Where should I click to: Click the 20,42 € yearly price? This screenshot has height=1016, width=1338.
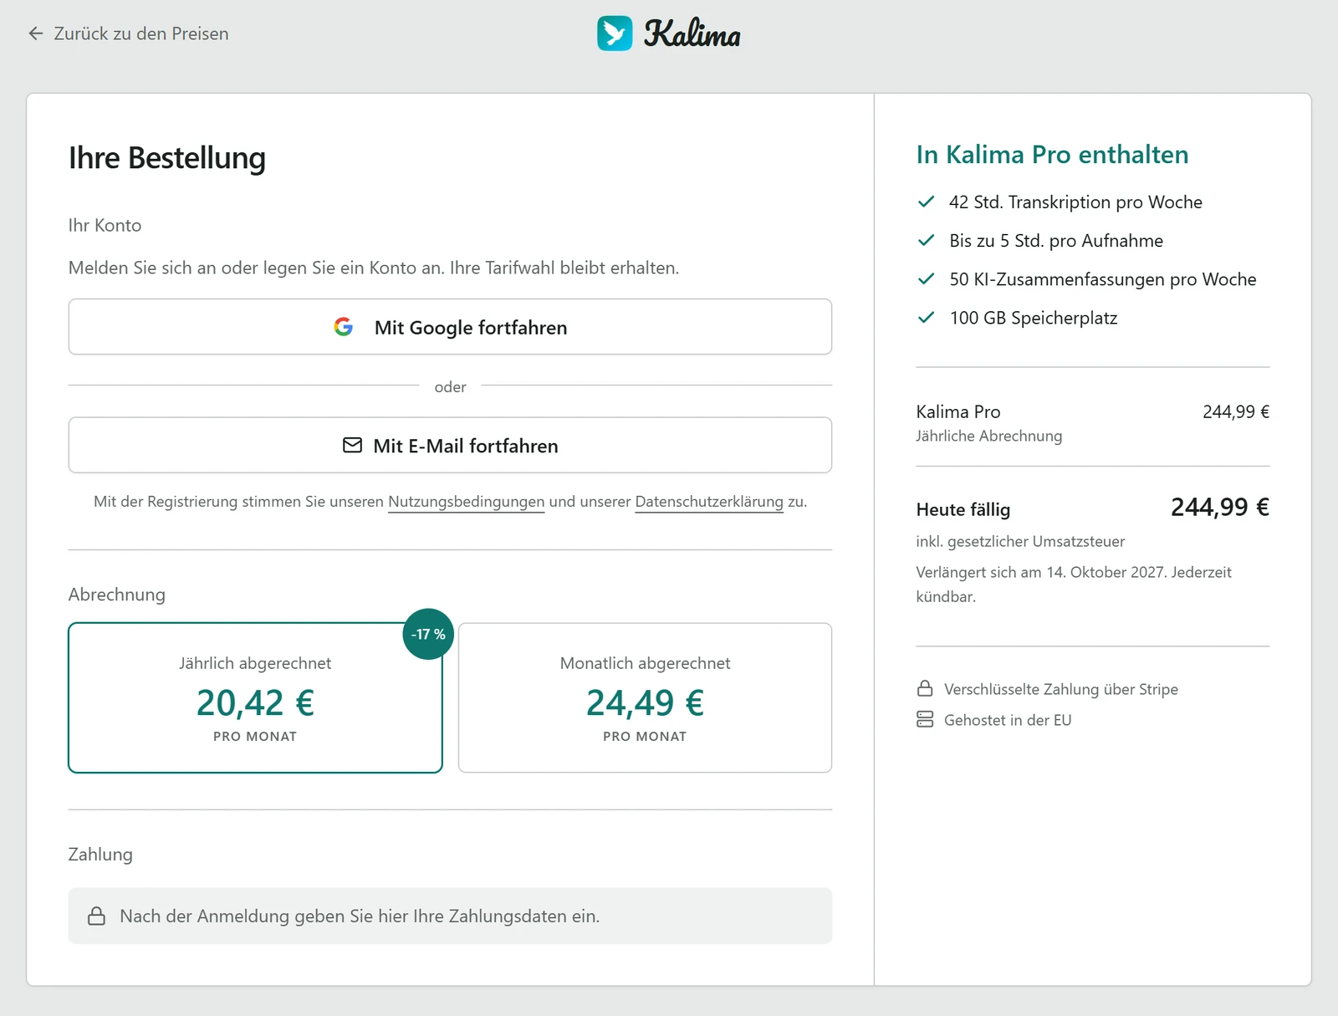click(255, 702)
